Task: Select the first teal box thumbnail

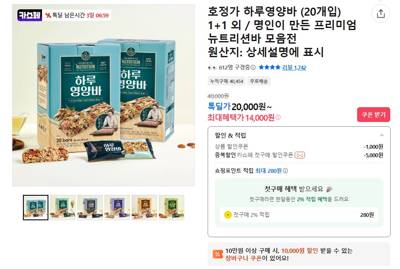Action: (36, 208)
